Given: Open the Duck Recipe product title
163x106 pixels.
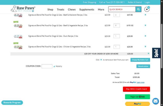Looking at the screenshot, I should coord(53,36).
